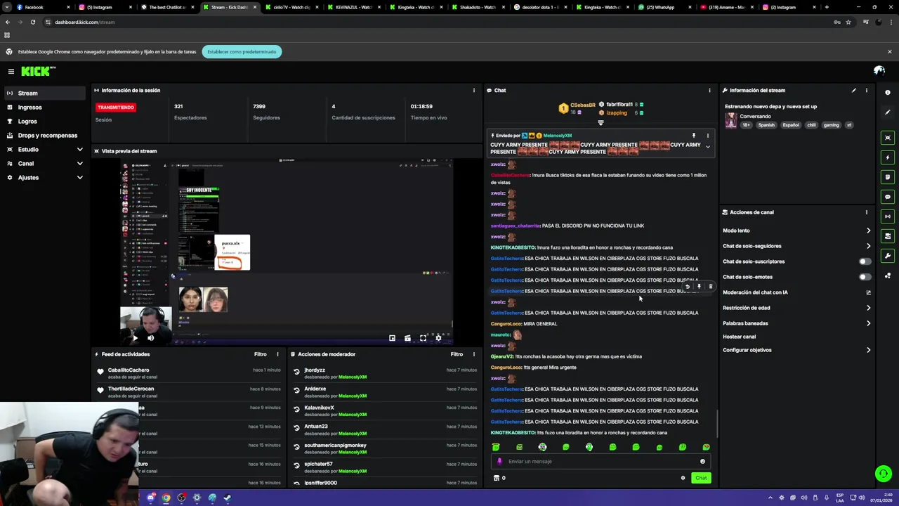
Task: Collapse the pinned CUYY ARMY message
Action: tap(708, 147)
